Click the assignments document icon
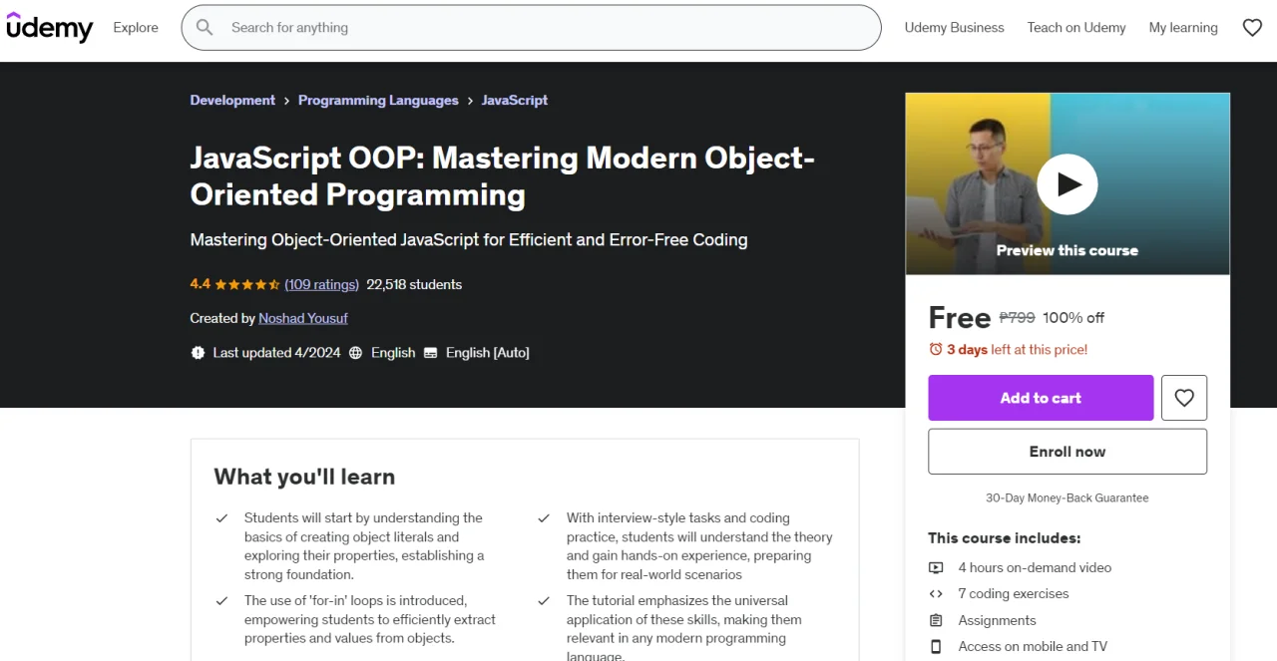 [x=936, y=620]
